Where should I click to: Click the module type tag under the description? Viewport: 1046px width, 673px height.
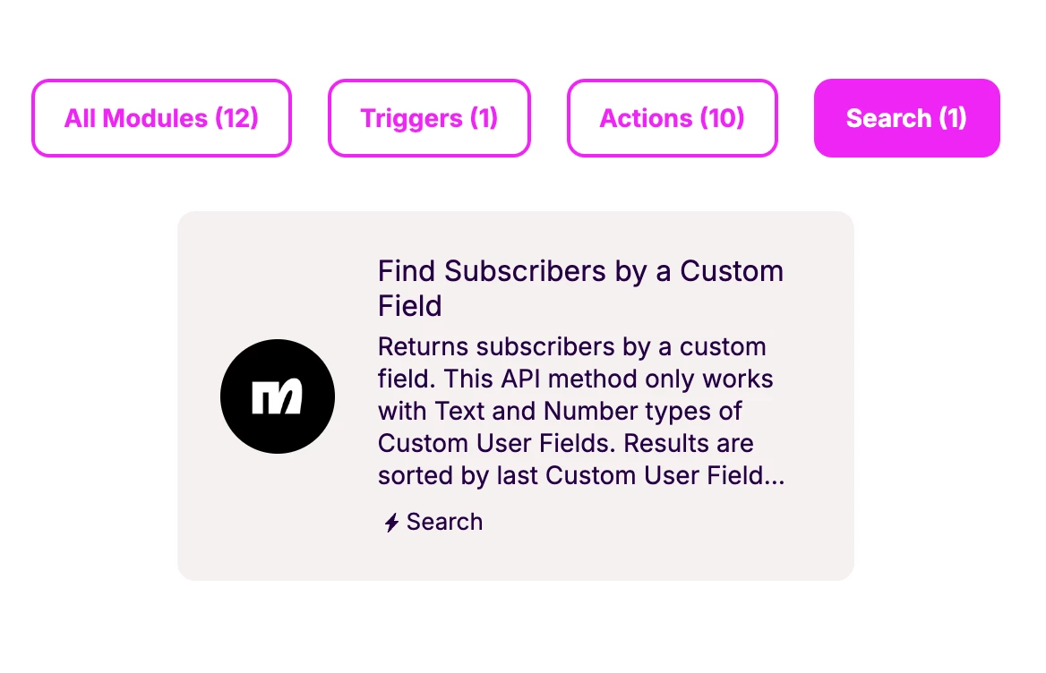tap(433, 522)
